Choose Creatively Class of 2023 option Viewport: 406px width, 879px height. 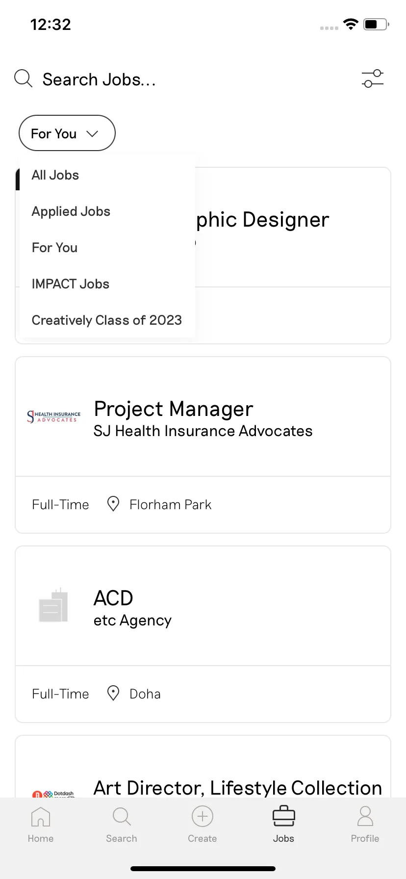(x=107, y=320)
